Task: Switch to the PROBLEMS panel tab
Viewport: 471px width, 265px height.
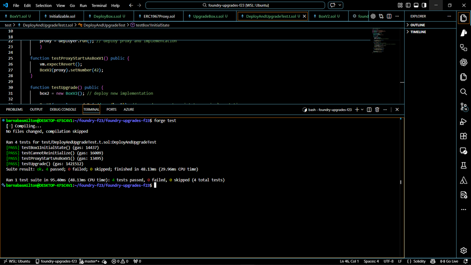Action: click(x=15, y=110)
